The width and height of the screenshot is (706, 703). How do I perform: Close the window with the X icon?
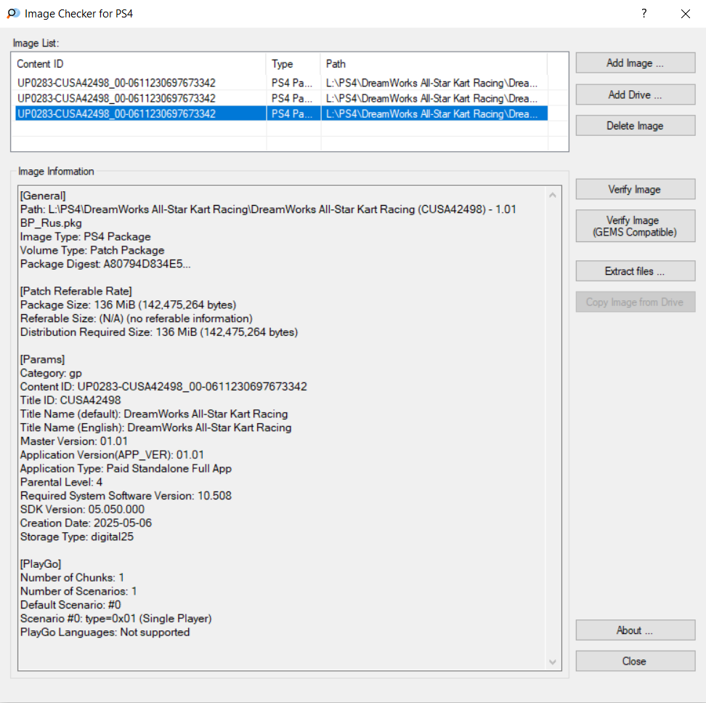685,14
